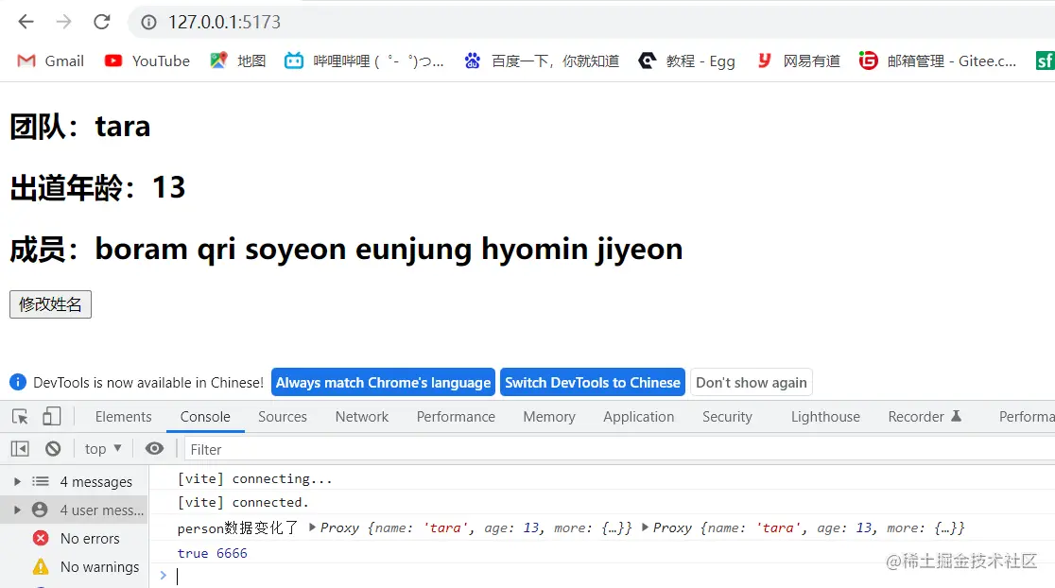The width and height of the screenshot is (1055, 588).
Task: Click the console Filter input field
Action: click(x=619, y=449)
